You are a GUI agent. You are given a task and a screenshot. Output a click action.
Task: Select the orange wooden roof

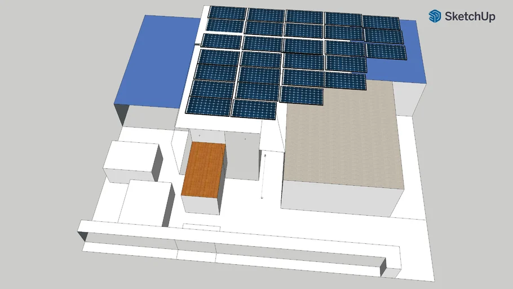pyautogui.click(x=204, y=169)
